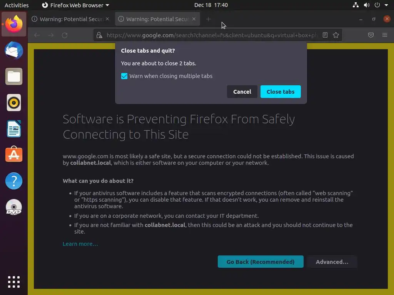Launch Rhythmbox music player from the dock

pyautogui.click(x=14, y=103)
